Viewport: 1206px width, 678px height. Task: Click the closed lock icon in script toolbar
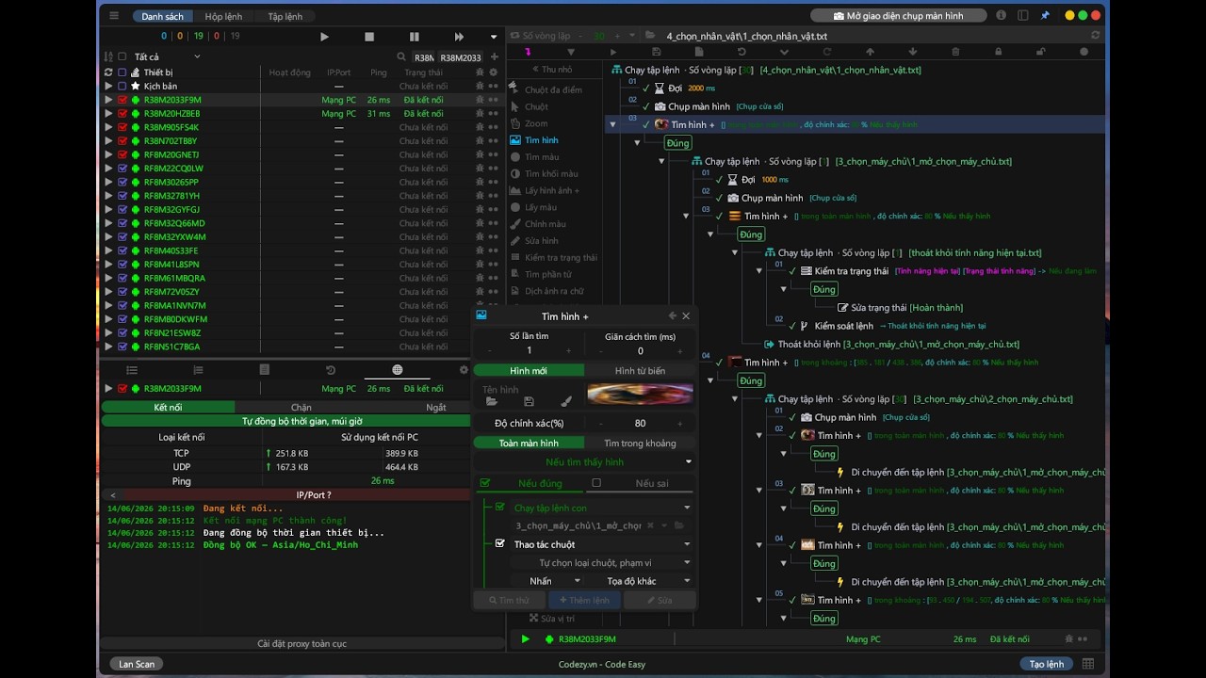pos(998,52)
